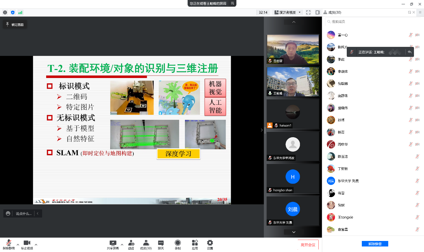The height and width of the screenshot is (252, 424).
Task: Open 设置 settings gear in toolbar
Action: pos(210,243)
